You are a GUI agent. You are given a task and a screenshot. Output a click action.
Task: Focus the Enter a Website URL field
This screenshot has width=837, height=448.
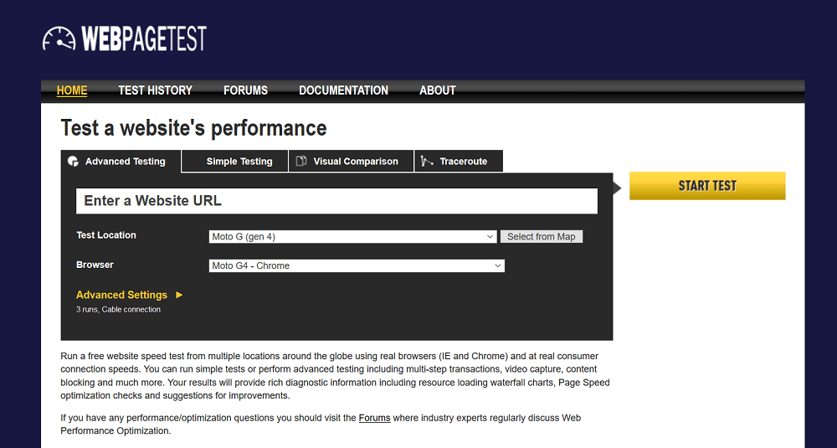(336, 201)
